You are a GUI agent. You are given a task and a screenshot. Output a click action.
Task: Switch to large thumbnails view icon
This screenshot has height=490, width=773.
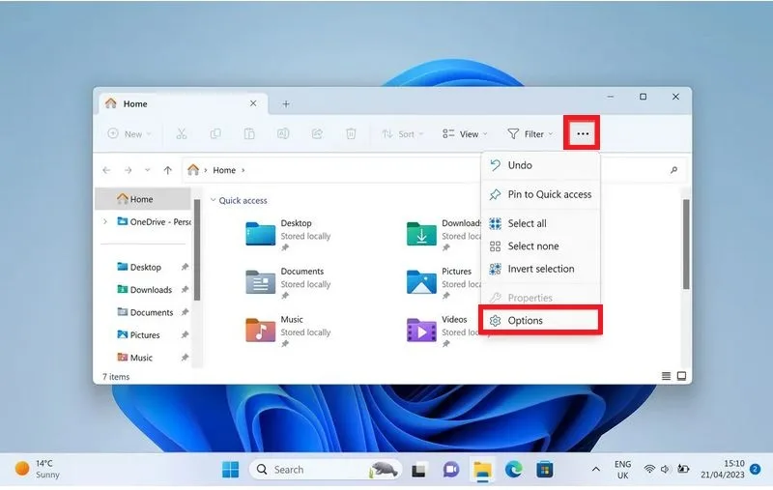pos(681,376)
